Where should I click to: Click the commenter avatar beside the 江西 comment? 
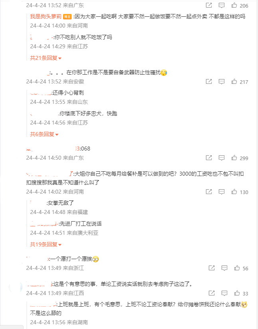(x=16, y=287)
